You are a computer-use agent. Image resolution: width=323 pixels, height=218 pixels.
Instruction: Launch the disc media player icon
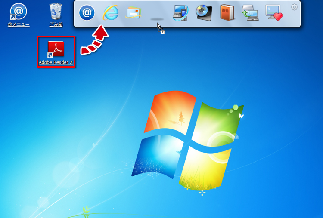(204, 13)
